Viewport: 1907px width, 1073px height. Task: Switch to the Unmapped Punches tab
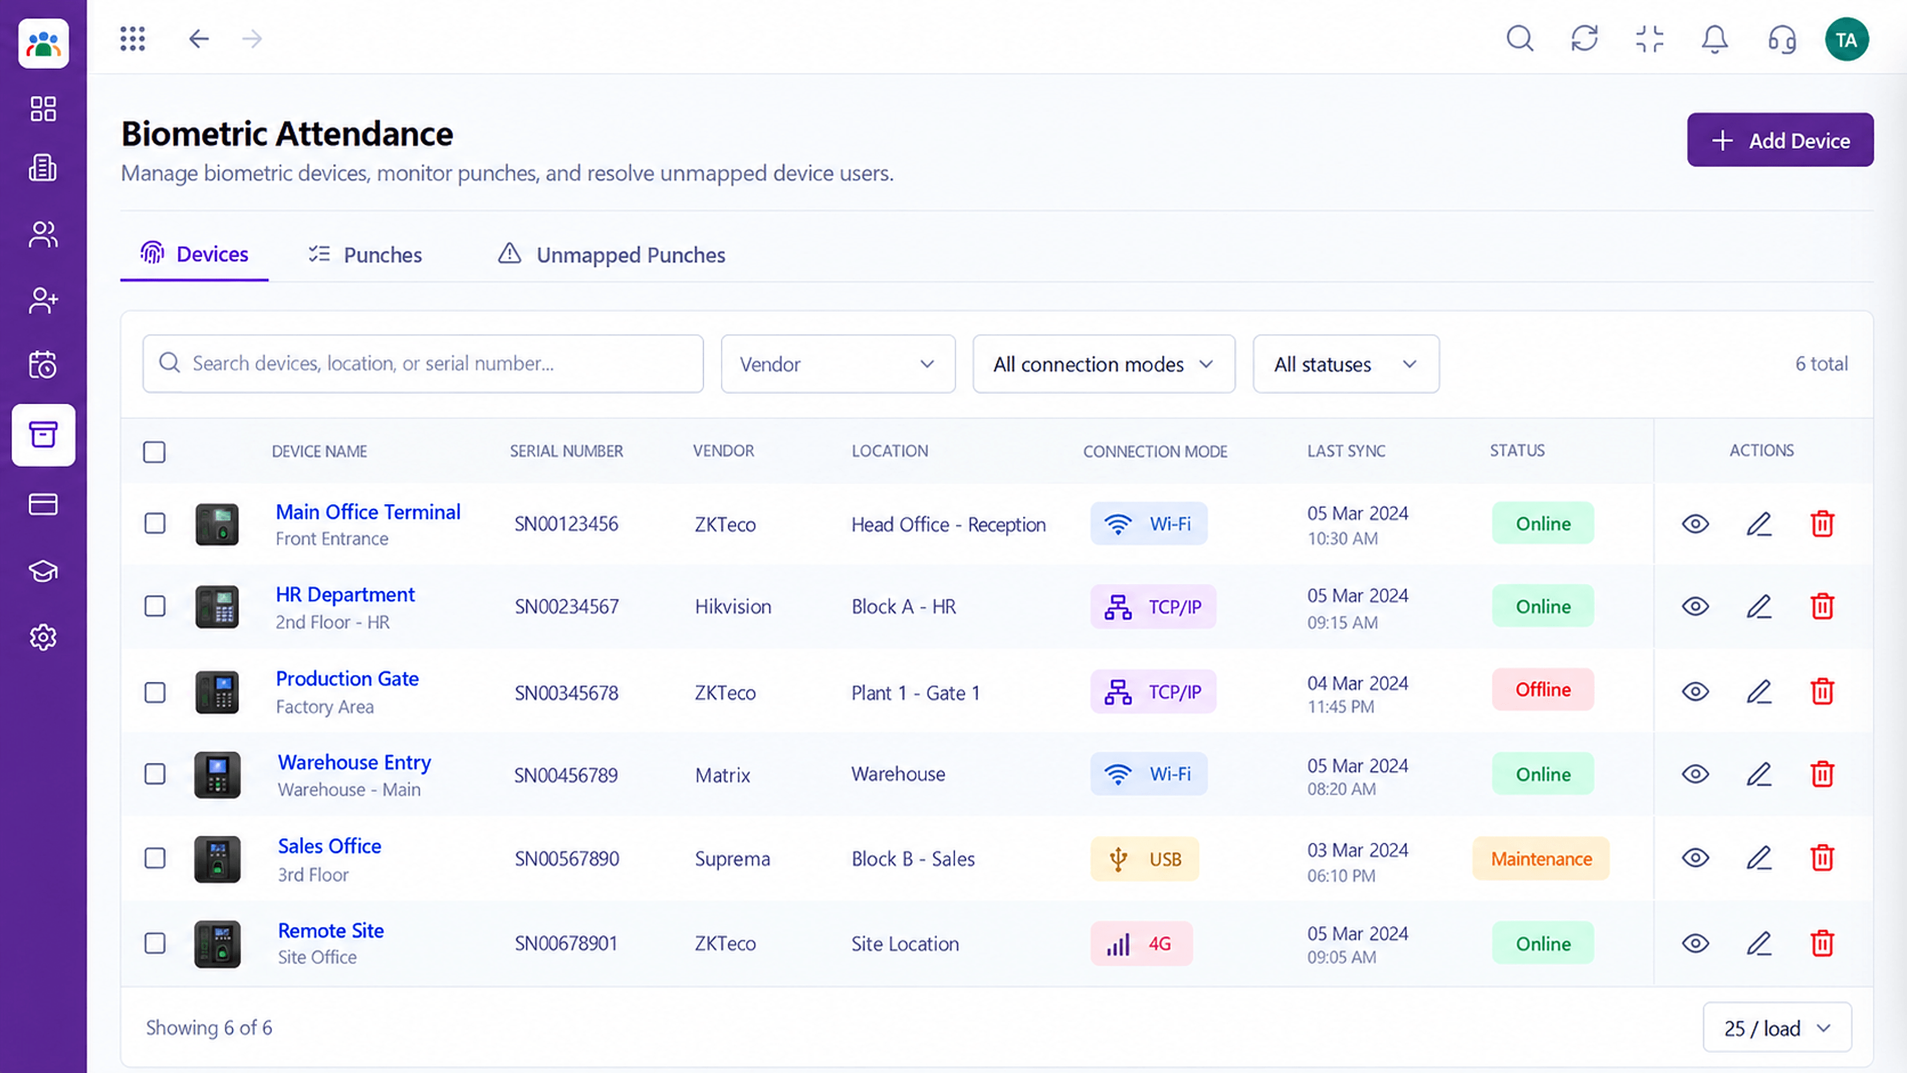pyautogui.click(x=611, y=255)
